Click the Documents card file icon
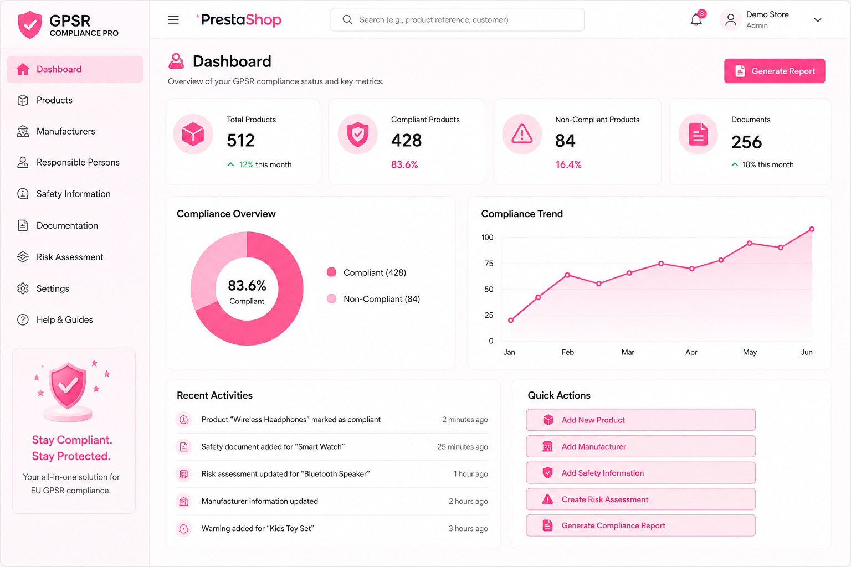Image resolution: width=851 pixels, height=567 pixels. [x=699, y=134]
